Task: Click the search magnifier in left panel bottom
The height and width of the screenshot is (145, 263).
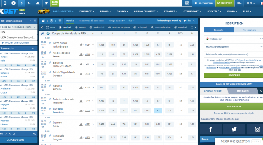Action: tap(34, 134)
